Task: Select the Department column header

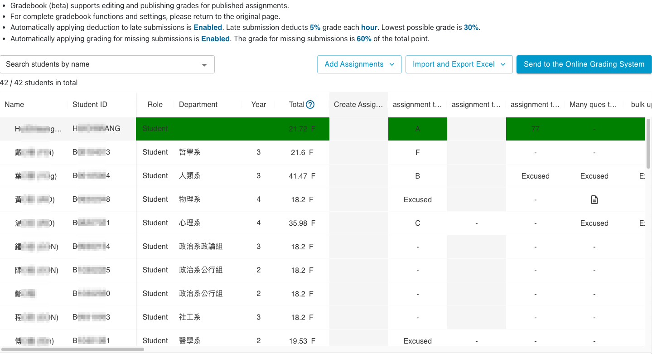Action: [198, 105]
